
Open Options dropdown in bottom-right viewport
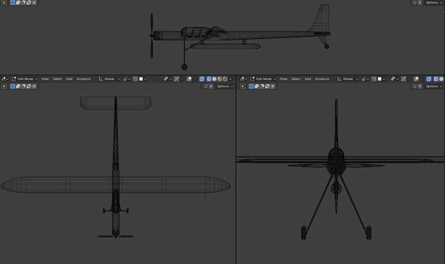click(x=434, y=86)
